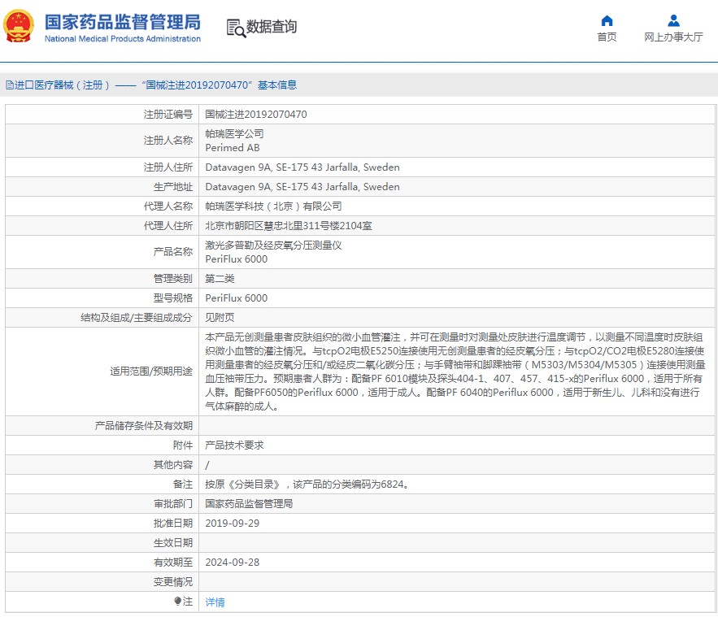Viewport: 718px width, 617px height.
Task: Click the 结构及组成/主要组成成分 label
Action: click(137, 318)
